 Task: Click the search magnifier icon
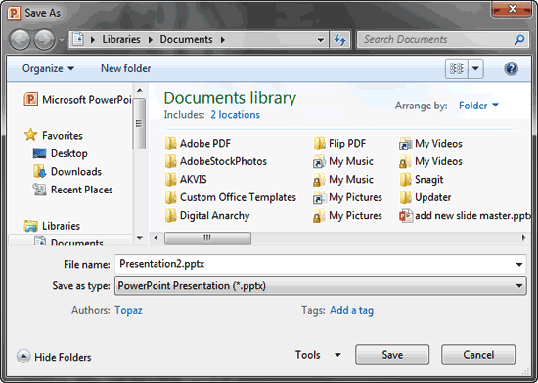[x=519, y=40]
